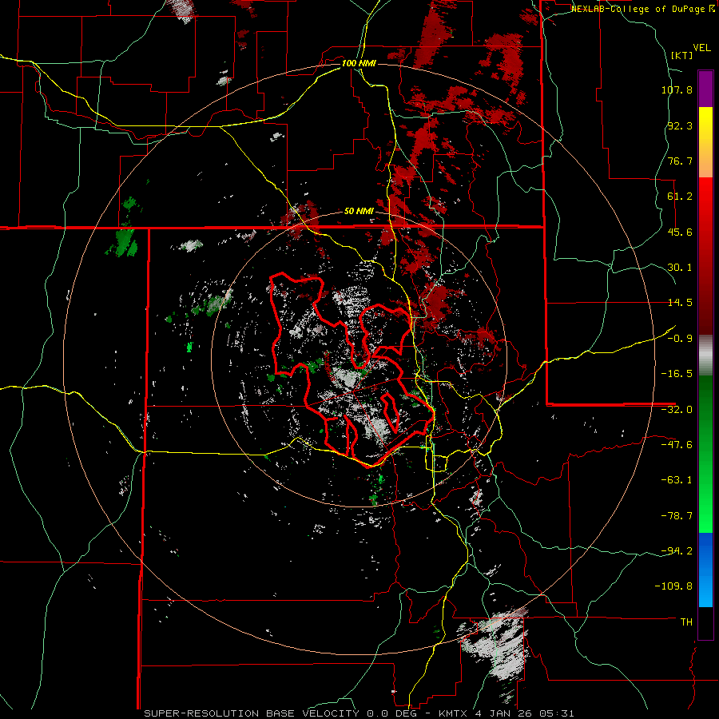Click the VEL label above the color scale
Viewport: 719px width, 719px height.
tap(701, 48)
